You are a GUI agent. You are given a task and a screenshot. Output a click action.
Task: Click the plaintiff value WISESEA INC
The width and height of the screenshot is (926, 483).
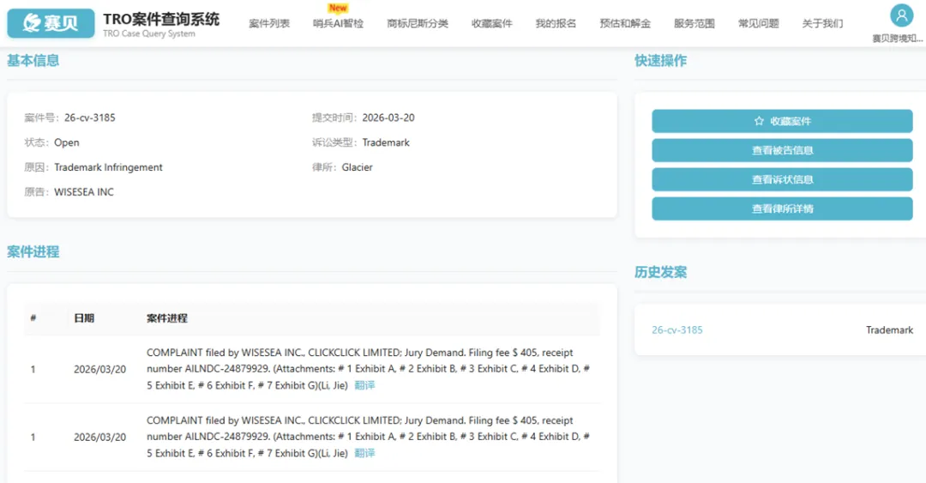pyautogui.click(x=84, y=192)
